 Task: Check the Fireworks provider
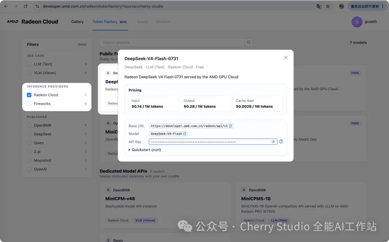[x=29, y=104]
